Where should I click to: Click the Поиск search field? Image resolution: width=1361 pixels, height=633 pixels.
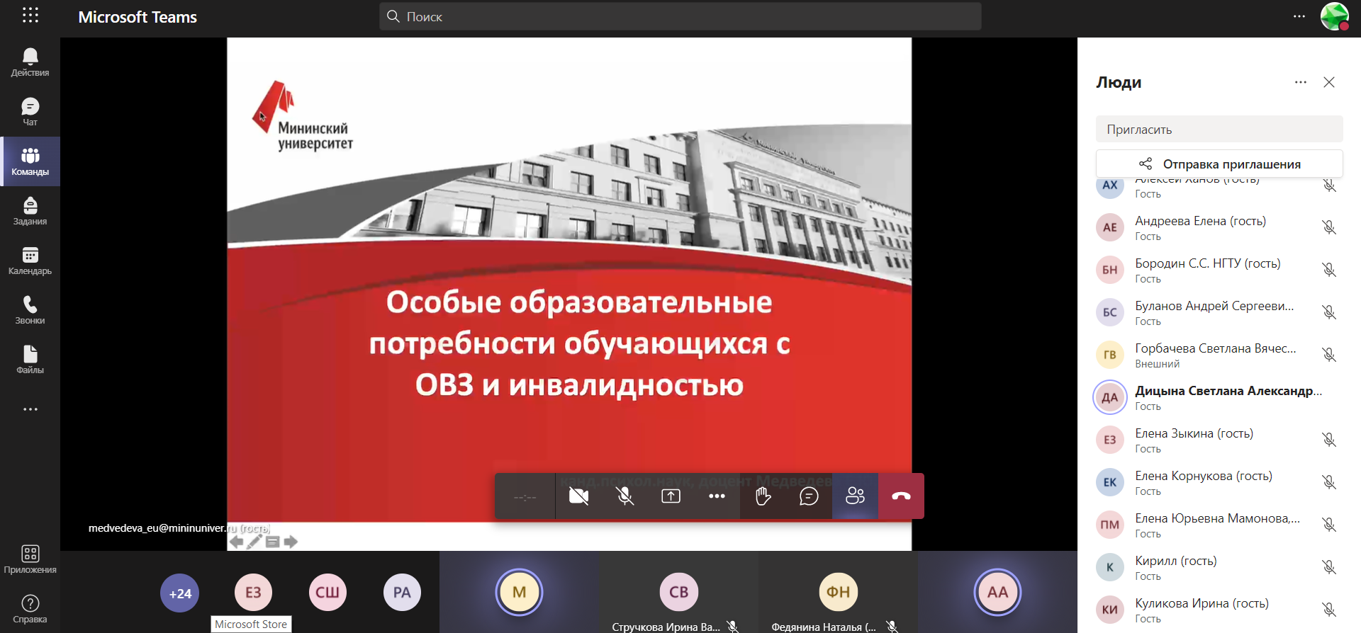(680, 16)
